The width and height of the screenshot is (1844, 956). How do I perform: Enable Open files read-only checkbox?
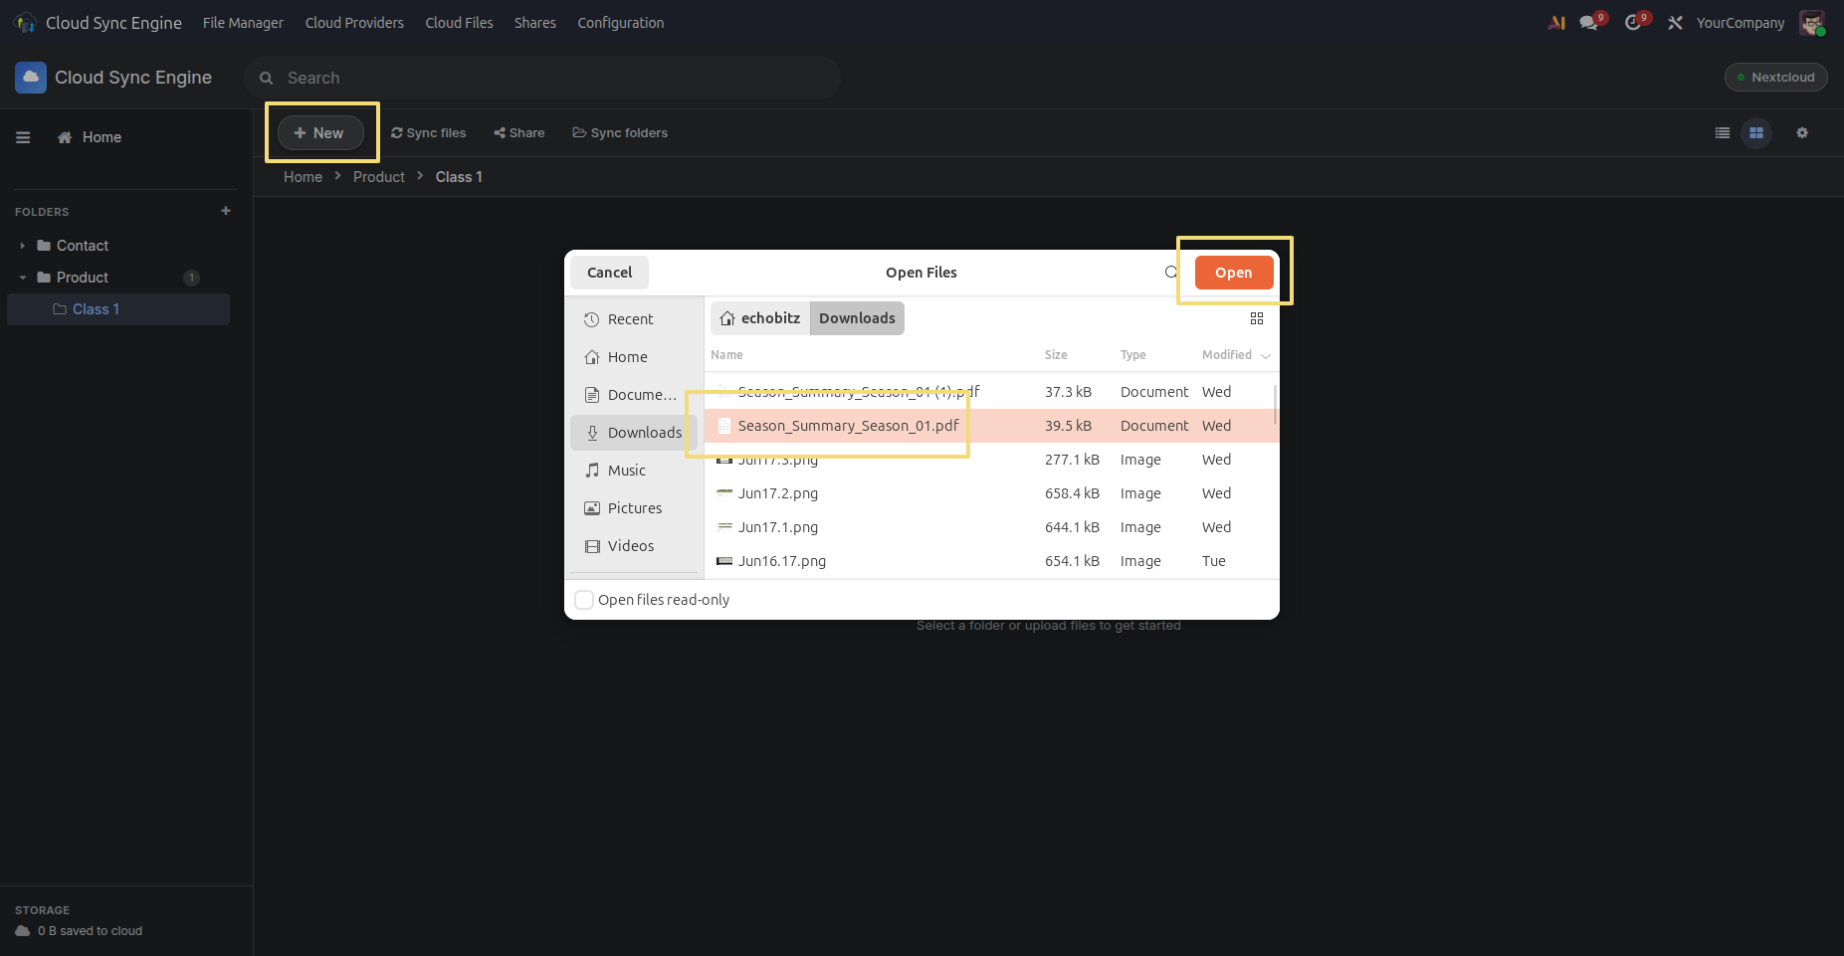tap(585, 600)
